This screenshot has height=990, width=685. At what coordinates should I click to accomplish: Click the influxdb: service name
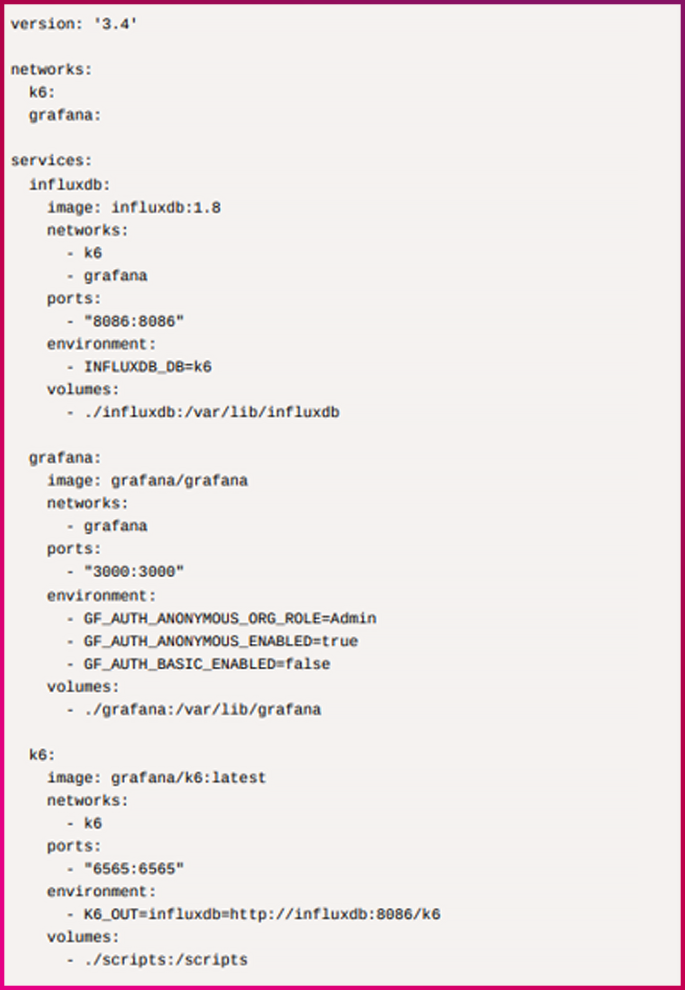[69, 184]
